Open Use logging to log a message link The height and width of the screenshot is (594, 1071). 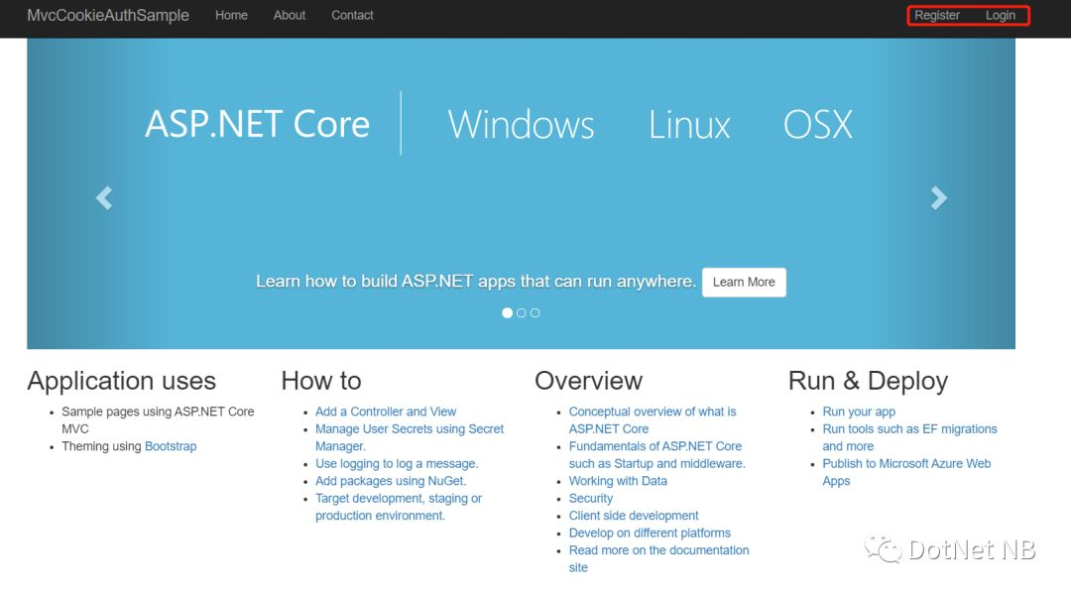point(396,463)
